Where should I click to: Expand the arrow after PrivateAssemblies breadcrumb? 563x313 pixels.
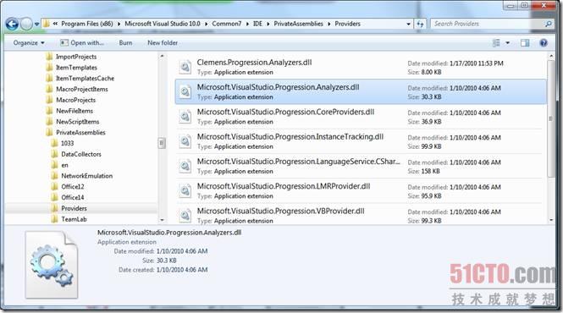point(328,24)
